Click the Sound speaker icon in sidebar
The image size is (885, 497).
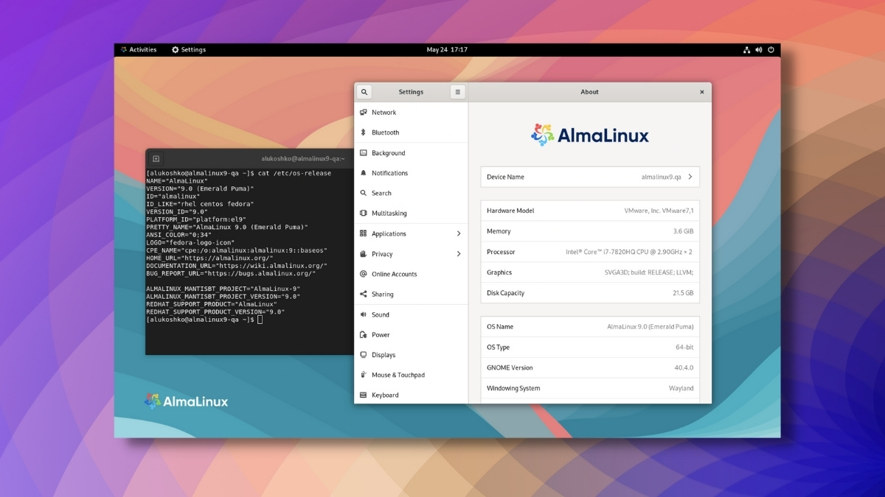[x=363, y=314]
